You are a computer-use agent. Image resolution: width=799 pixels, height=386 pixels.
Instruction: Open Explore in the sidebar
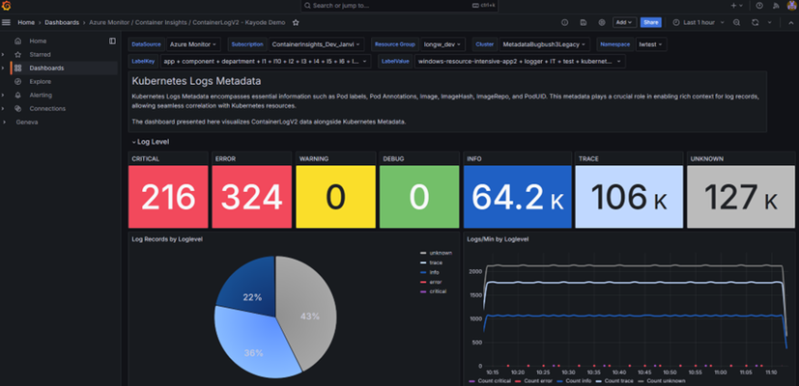[x=41, y=81]
